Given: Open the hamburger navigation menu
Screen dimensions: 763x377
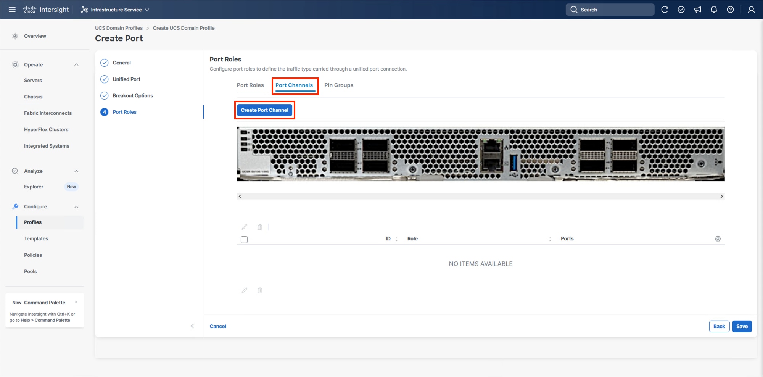Looking at the screenshot, I should pos(12,10).
